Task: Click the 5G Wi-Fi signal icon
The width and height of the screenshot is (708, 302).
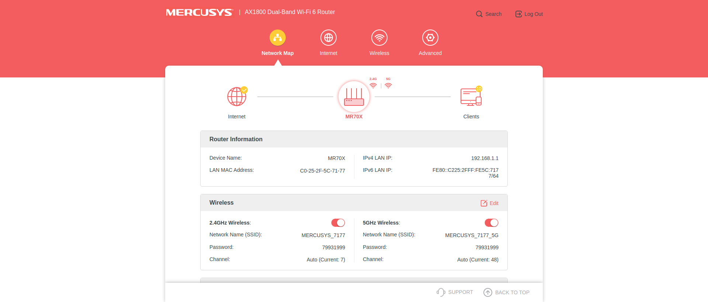Action: click(388, 85)
